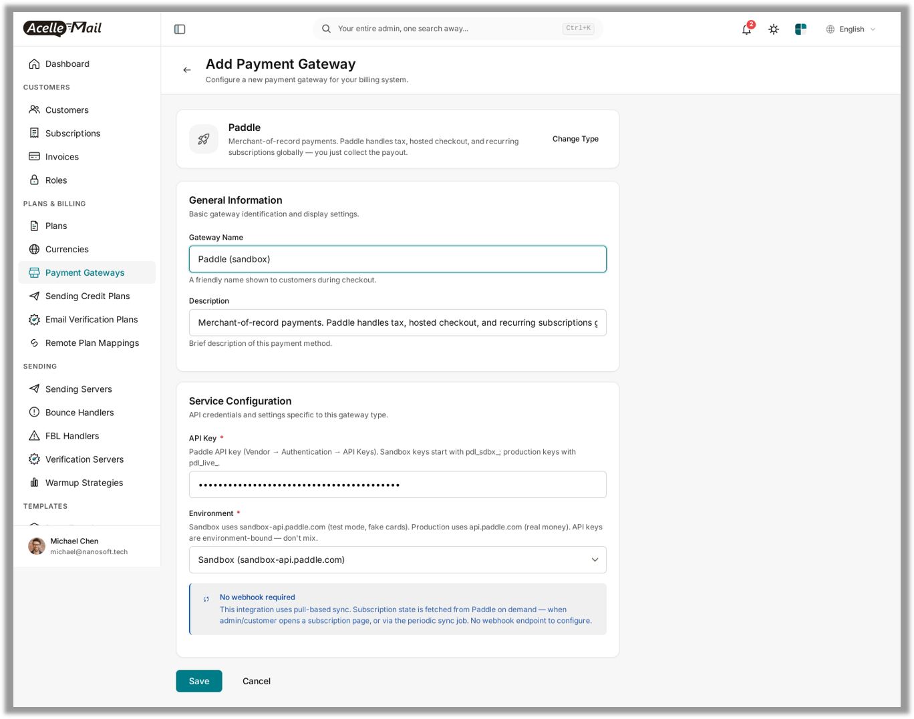This screenshot has width=914, height=719.
Task: Go to Customers menu item
Action: click(87, 109)
